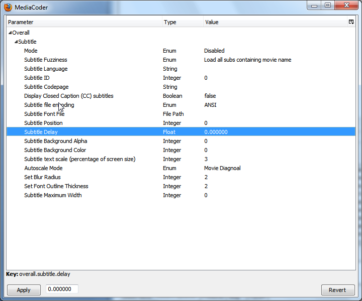Click value 2 of Set Blur Radius

[x=206, y=177]
